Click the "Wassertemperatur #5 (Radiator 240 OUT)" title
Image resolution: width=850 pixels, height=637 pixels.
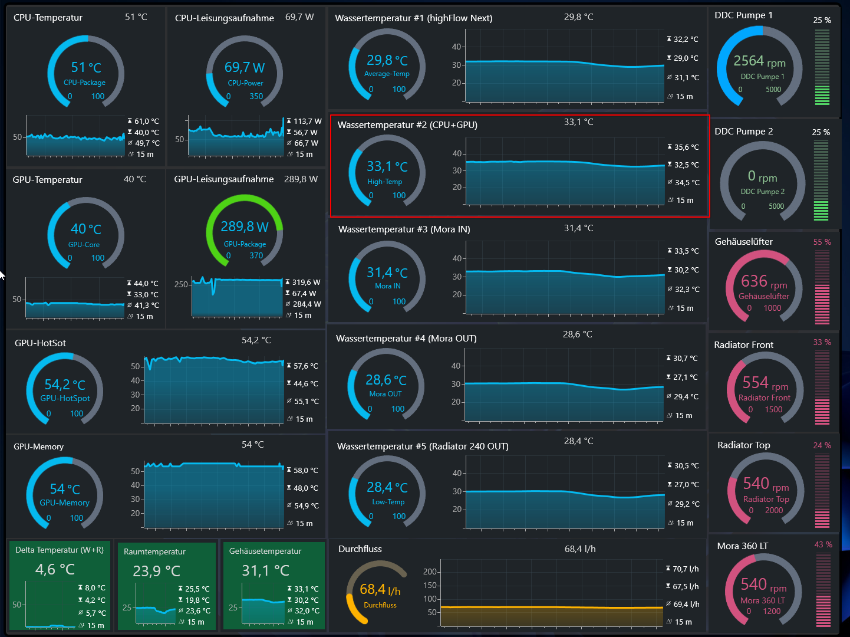423,446
